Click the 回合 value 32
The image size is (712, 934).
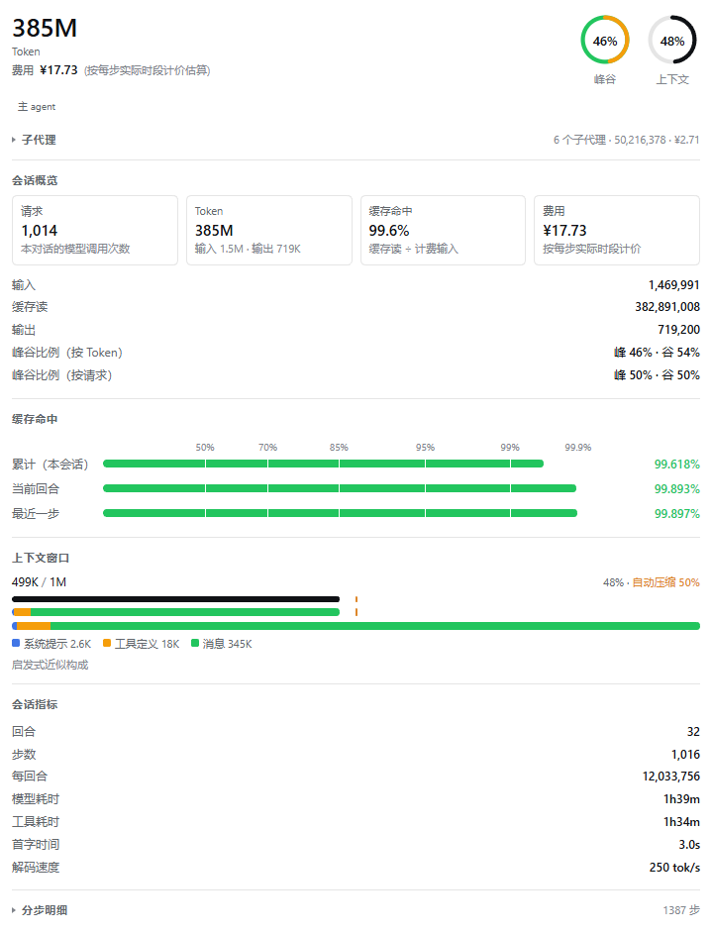pyautogui.click(x=693, y=732)
